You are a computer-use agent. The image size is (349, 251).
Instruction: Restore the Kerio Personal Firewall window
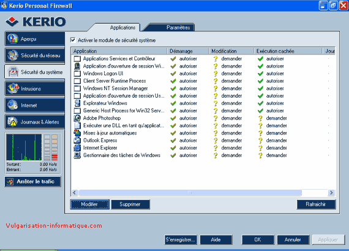[x=334, y=6]
